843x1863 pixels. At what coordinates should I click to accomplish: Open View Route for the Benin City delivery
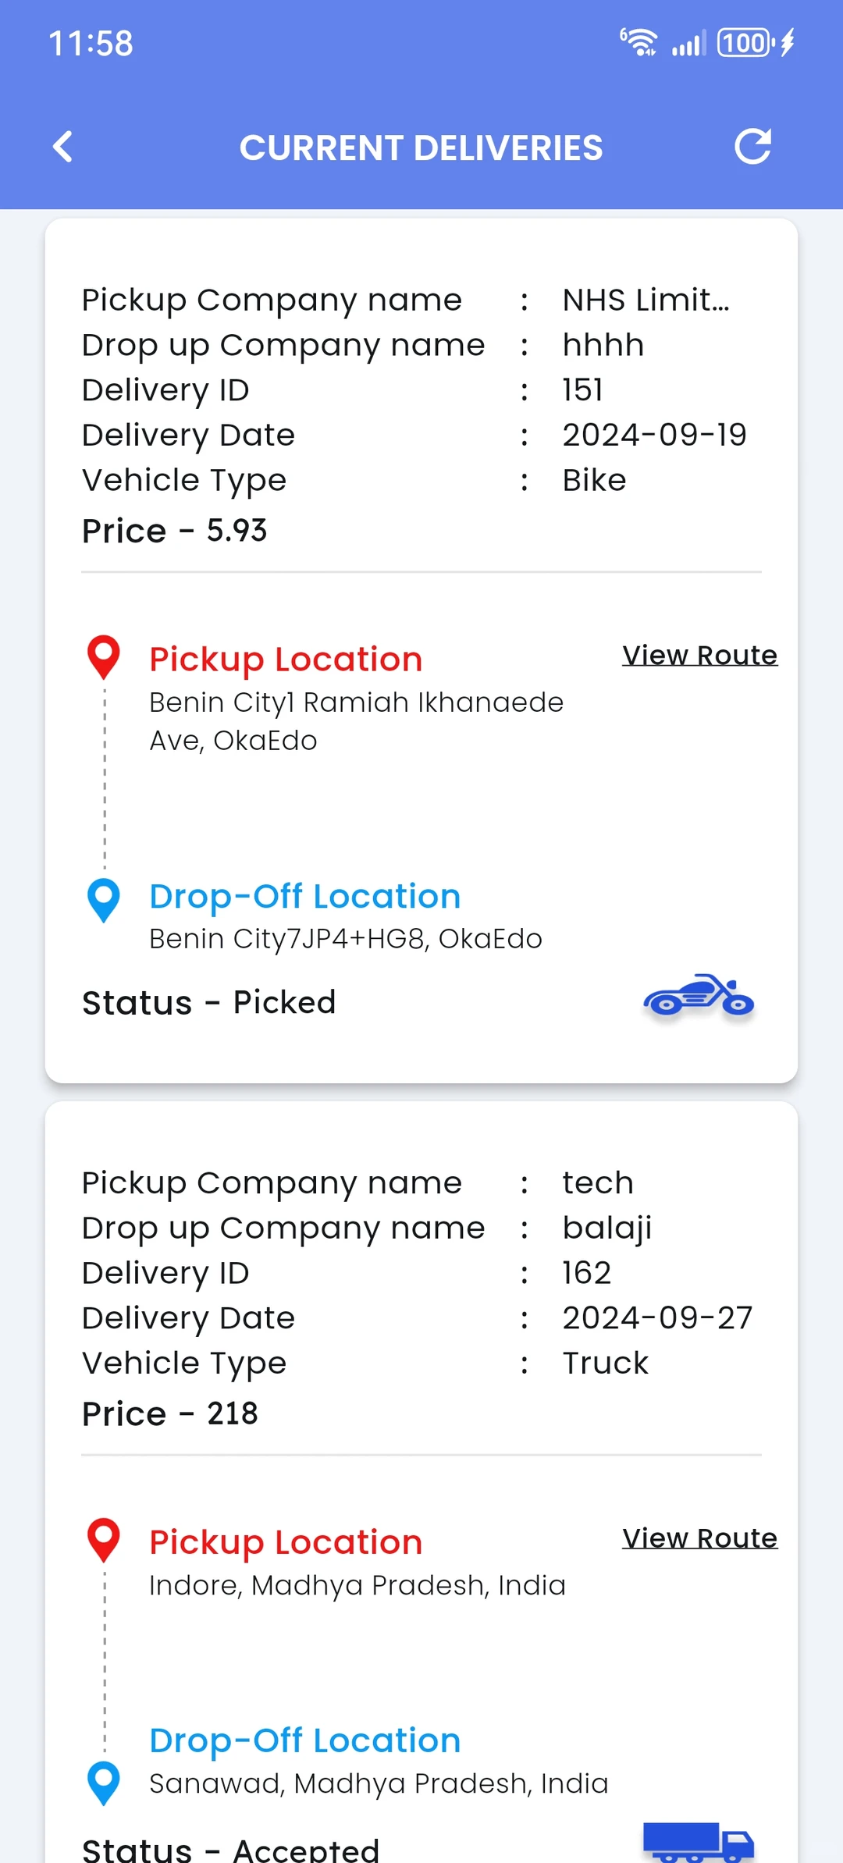pyautogui.click(x=699, y=655)
